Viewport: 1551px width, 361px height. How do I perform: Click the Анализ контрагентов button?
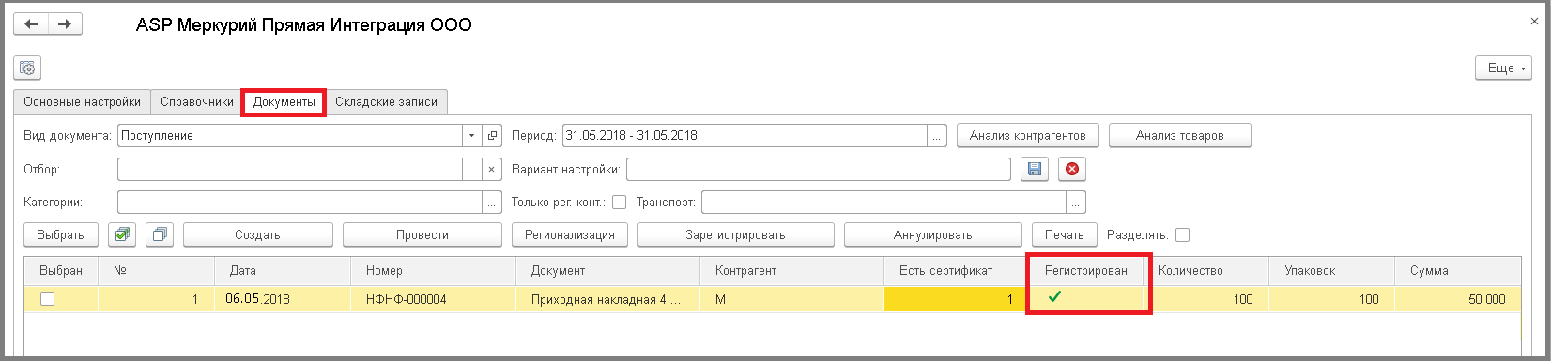(1028, 135)
